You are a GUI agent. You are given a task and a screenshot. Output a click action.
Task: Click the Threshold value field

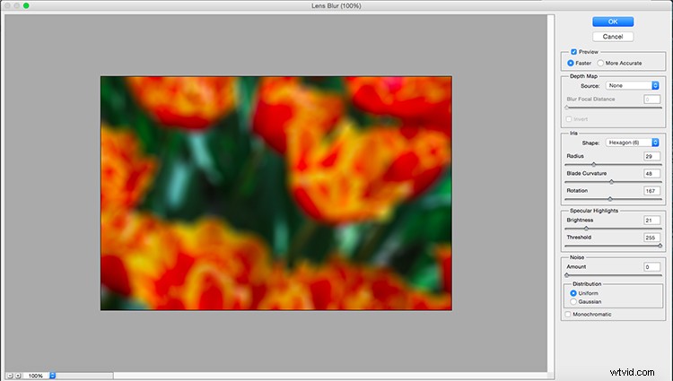651,238
